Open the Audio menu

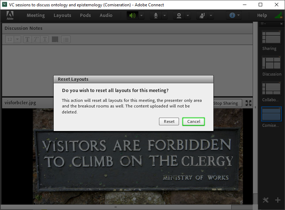click(106, 15)
